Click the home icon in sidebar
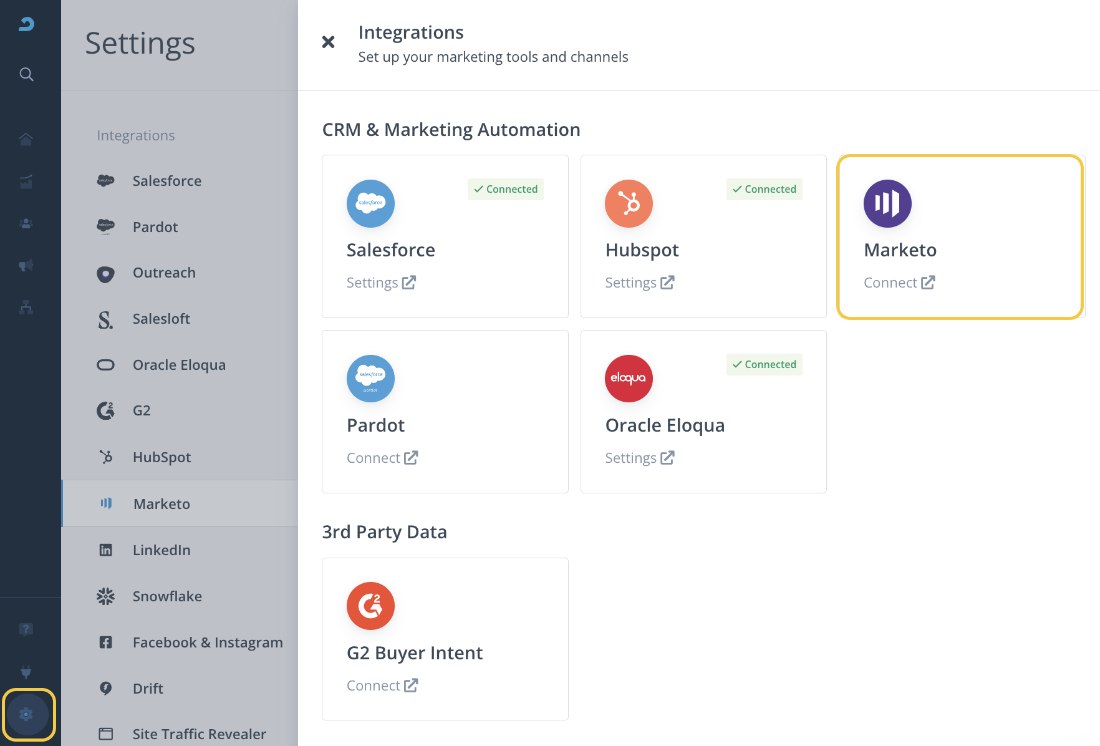The image size is (1100, 746). click(x=26, y=139)
